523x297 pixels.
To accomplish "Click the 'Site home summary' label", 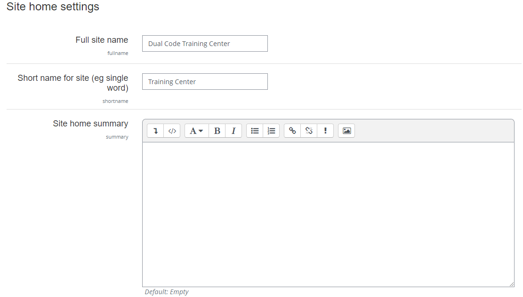I will click(90, 124).
